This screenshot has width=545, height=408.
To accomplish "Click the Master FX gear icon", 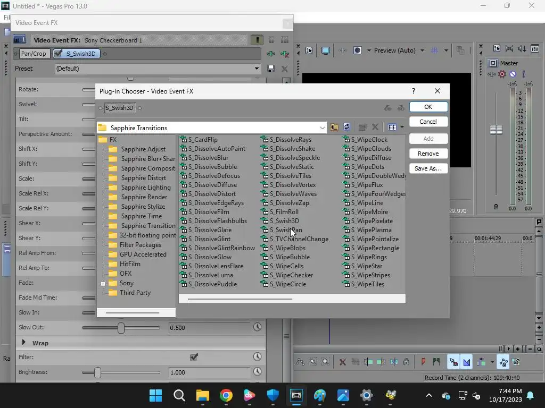I will coord(502,74).
